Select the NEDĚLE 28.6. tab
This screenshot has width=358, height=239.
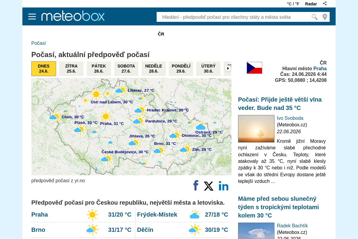click(x=154, y=69)
